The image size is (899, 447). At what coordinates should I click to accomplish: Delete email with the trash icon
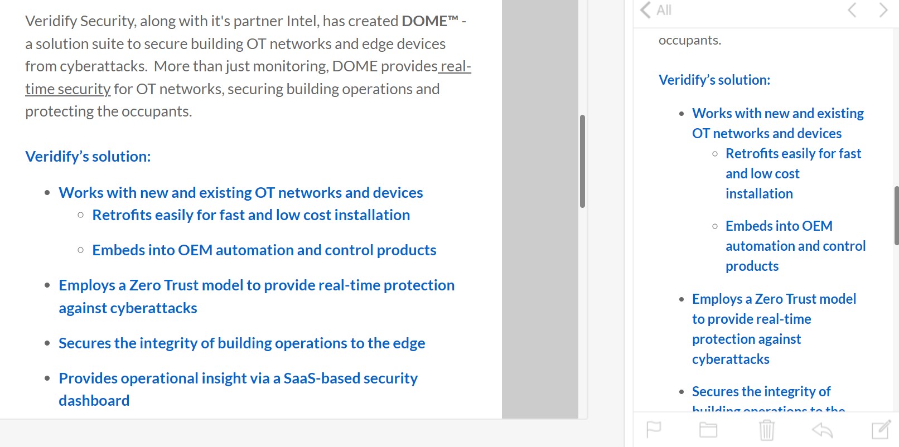pyautogui.click(x=767, y=430)
